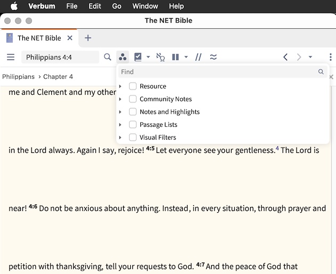Click the Passage Lists label text
This screenshot has height=274, width=336.
158,124
